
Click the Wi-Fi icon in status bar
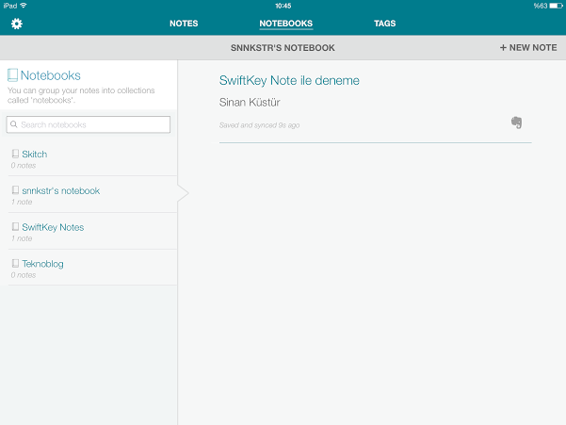24,6
